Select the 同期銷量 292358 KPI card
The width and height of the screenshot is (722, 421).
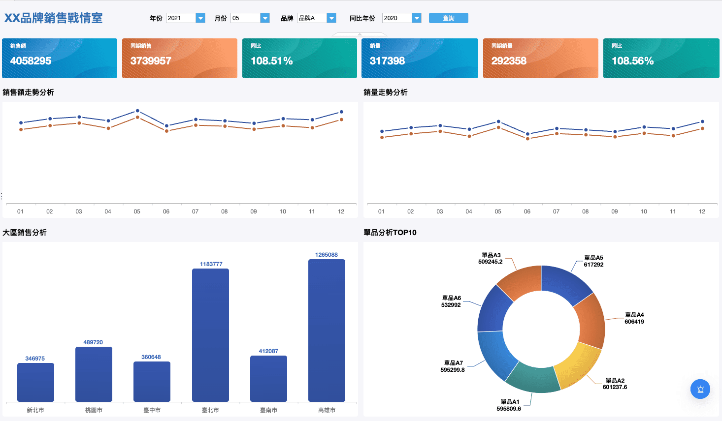540,58
